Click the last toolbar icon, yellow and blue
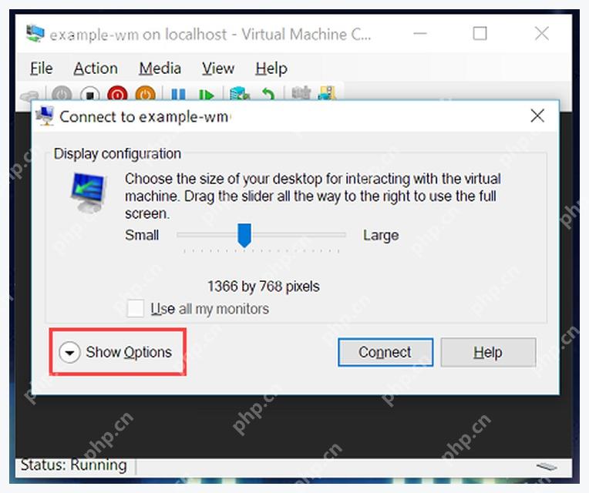 coord(326,93)
